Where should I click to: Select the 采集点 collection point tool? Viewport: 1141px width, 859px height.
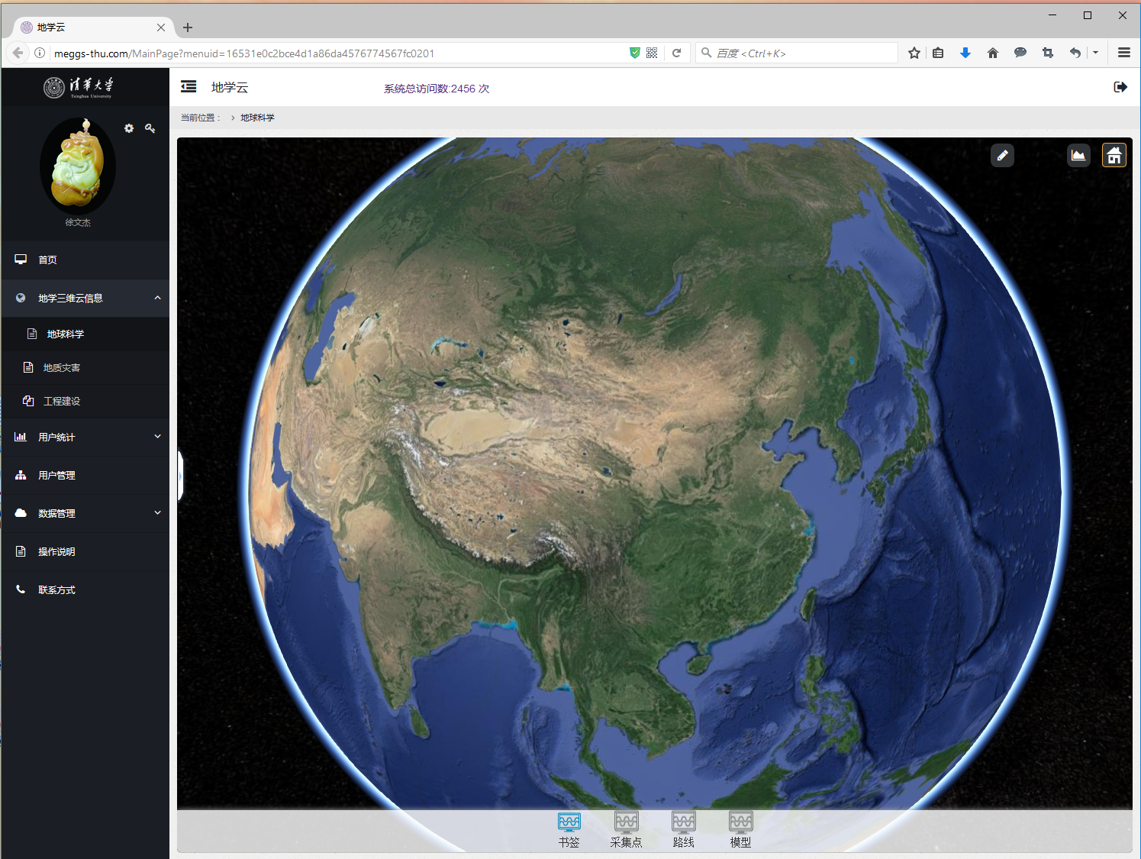point(626,829)
